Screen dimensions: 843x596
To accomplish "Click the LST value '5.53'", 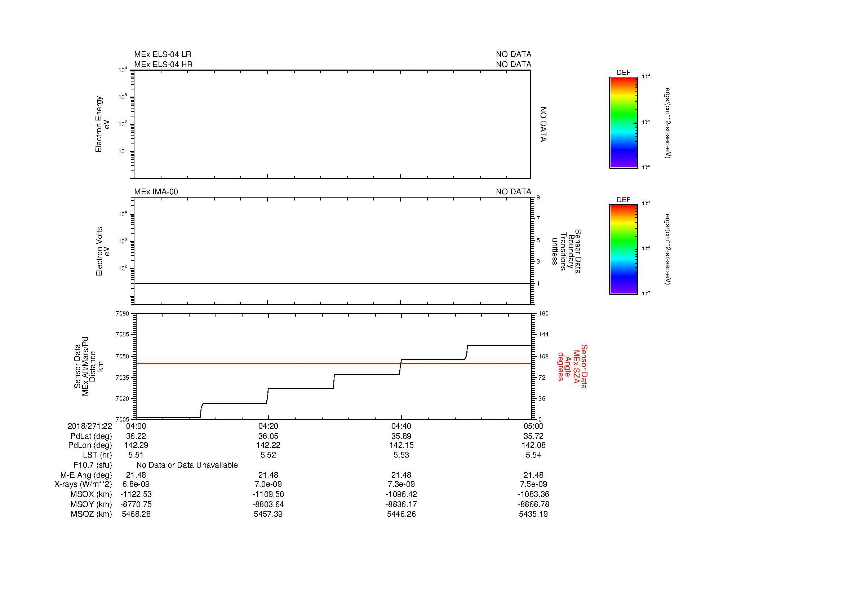I will [401, 455].
